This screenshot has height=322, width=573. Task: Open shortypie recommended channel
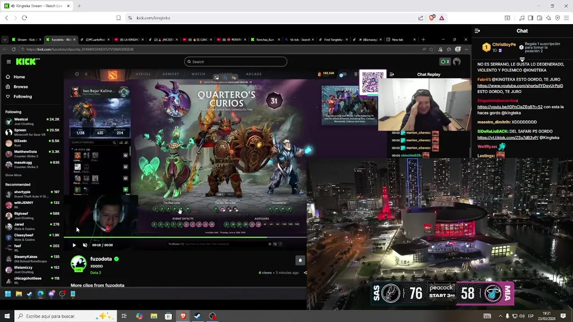tap(32, 194)
